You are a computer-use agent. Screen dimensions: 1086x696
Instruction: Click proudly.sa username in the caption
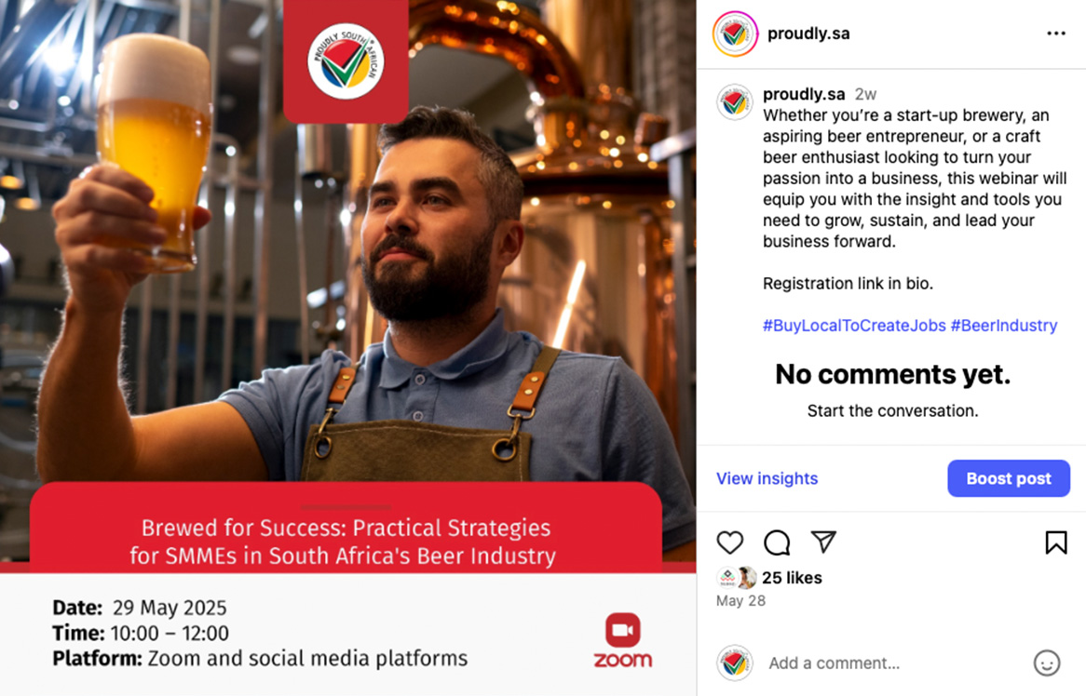tap(804, 94)
